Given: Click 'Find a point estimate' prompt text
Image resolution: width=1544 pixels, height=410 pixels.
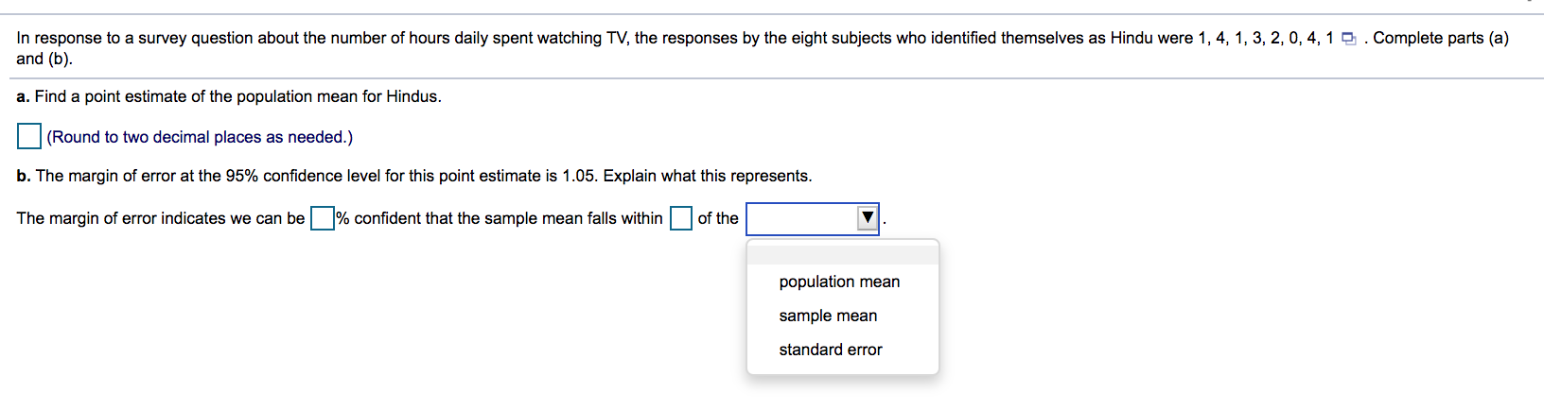Looking at the screenshot, I should pos(237,96).
